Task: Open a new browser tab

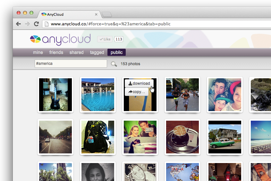Action: pos(107,14)
